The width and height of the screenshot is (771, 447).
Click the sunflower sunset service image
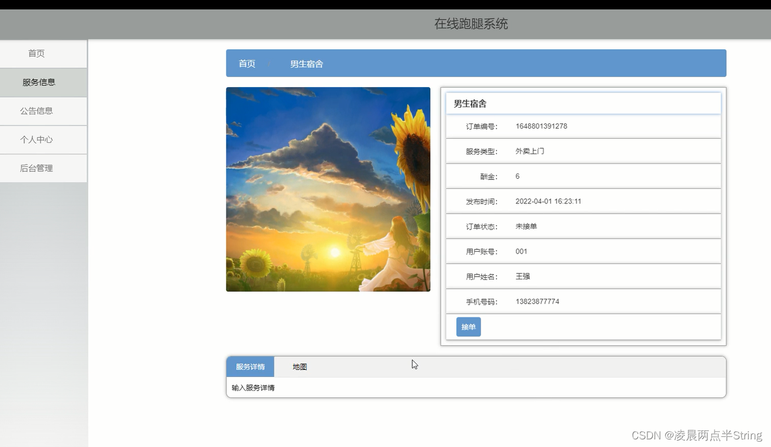tap(328, 189)
